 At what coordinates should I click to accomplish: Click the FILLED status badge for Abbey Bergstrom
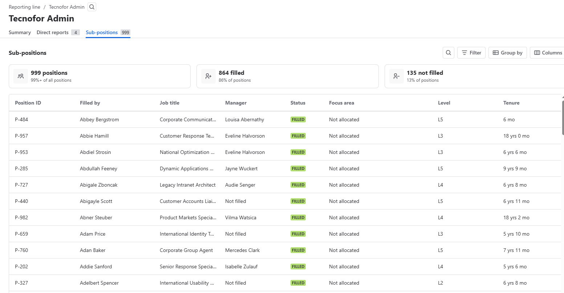pos(298,119)
